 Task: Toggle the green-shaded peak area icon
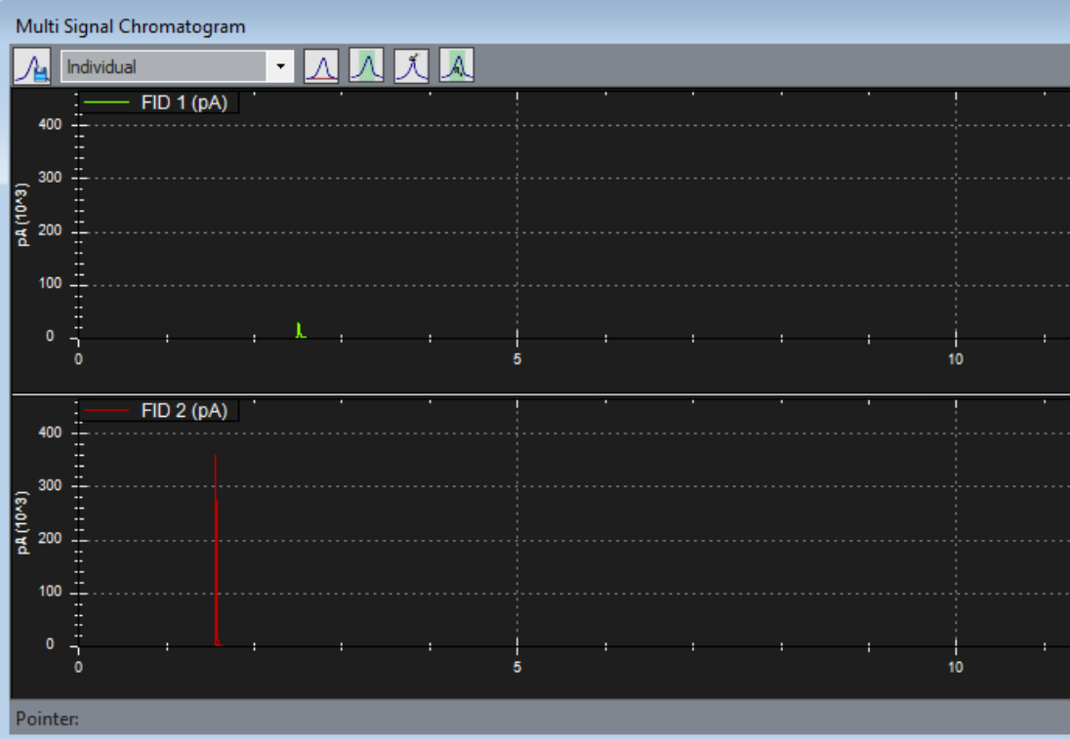click(x=366, y=66)
